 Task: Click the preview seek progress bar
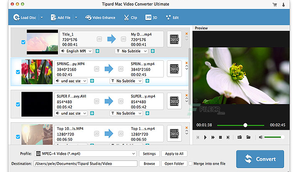coord(241,125)
